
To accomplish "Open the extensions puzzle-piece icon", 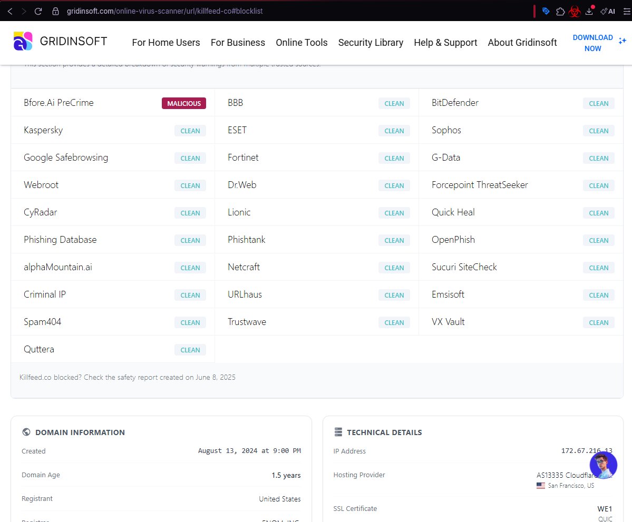I will [x=560, y=11].
